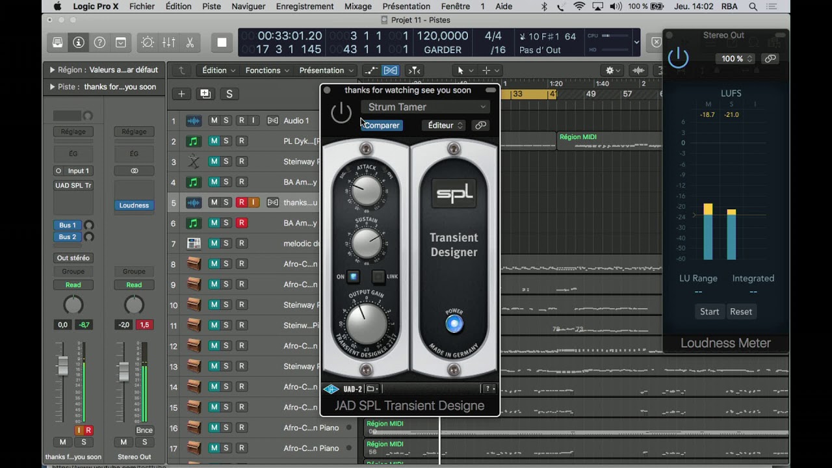Click the automation curve icon
This screenshot has width=832, height=468.
[x=370, y=70]
